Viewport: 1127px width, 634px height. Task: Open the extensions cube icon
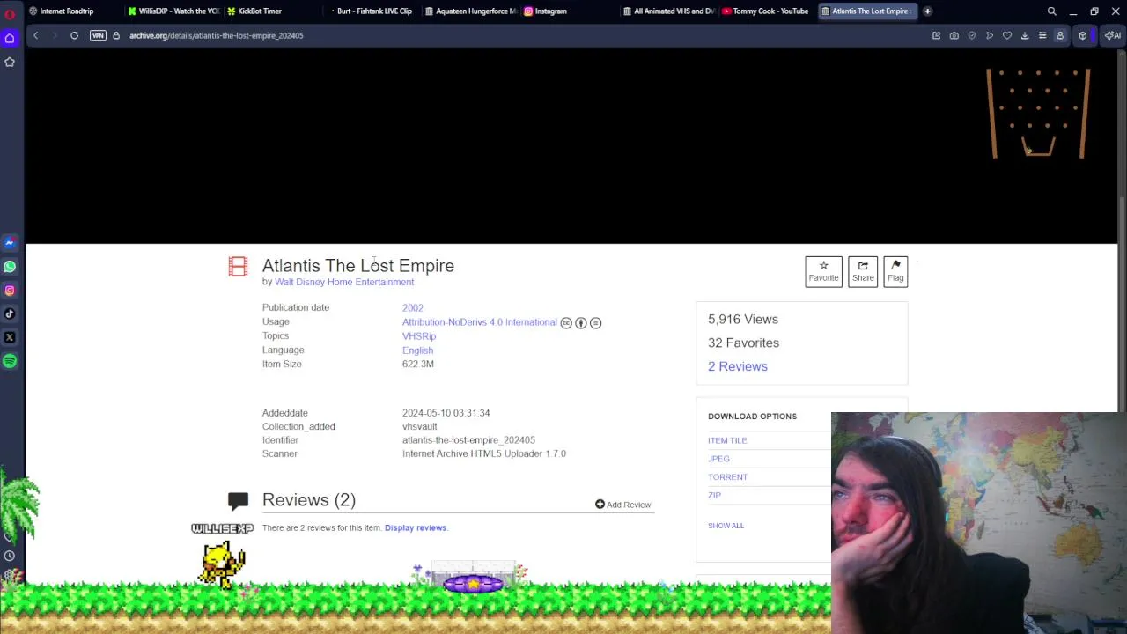1083,35
